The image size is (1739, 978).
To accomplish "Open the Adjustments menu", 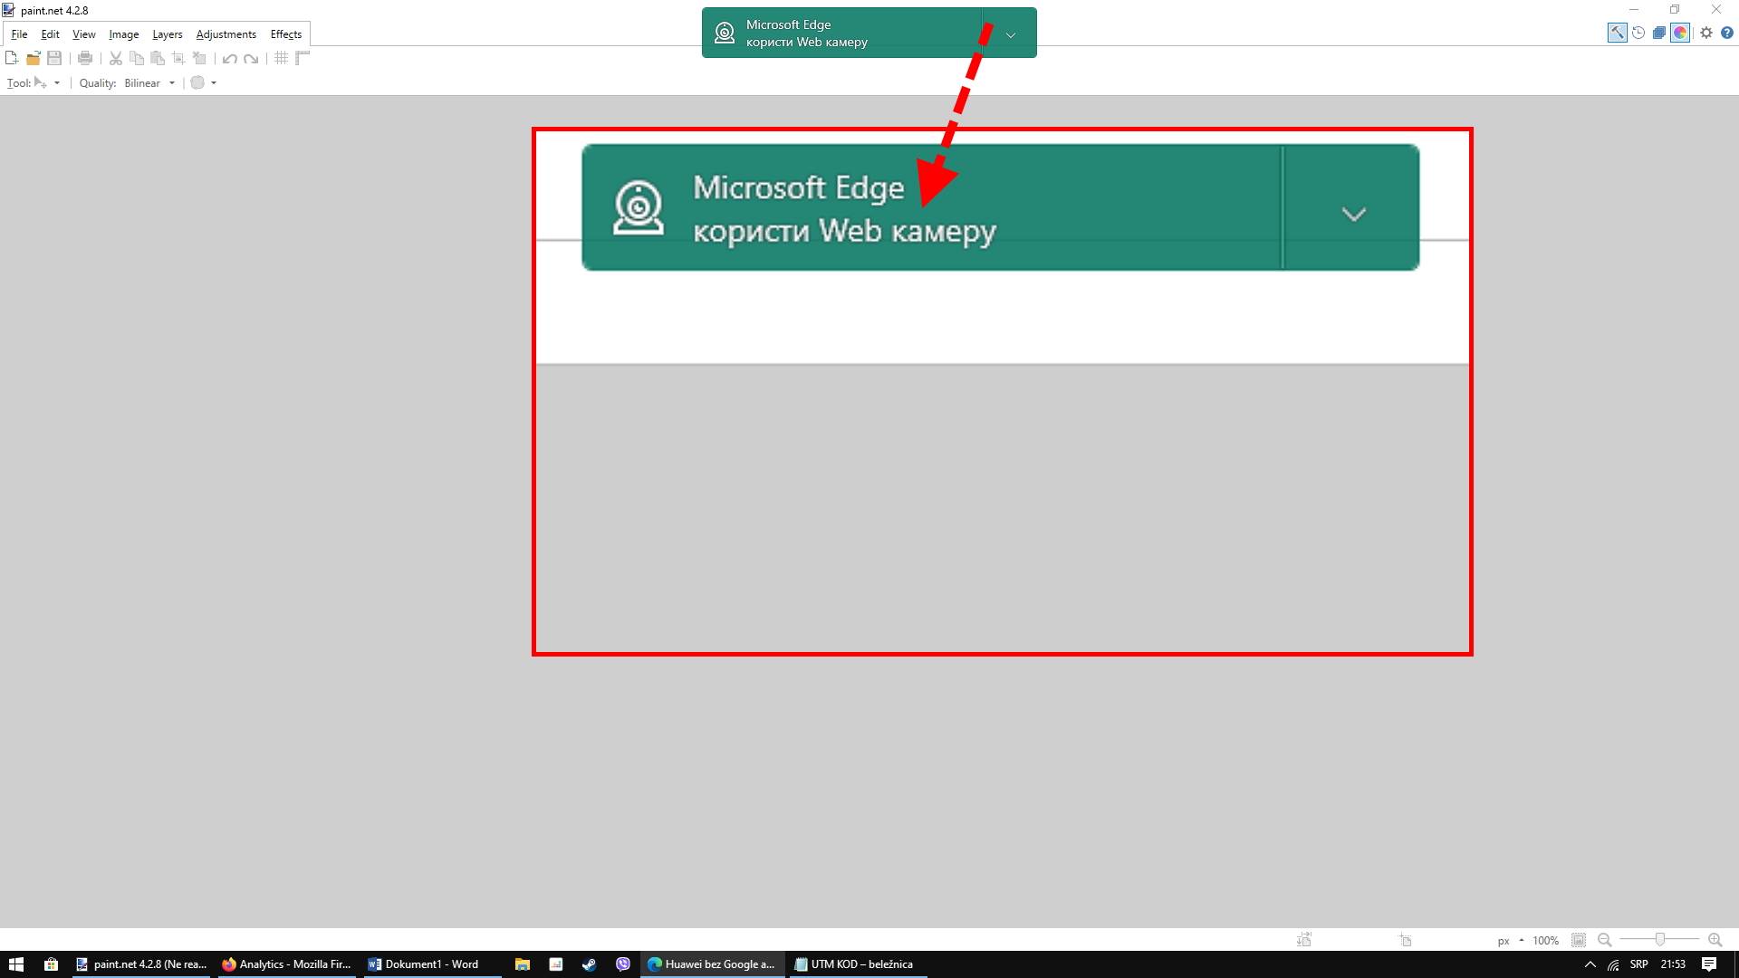I will (x=226, y=34).
